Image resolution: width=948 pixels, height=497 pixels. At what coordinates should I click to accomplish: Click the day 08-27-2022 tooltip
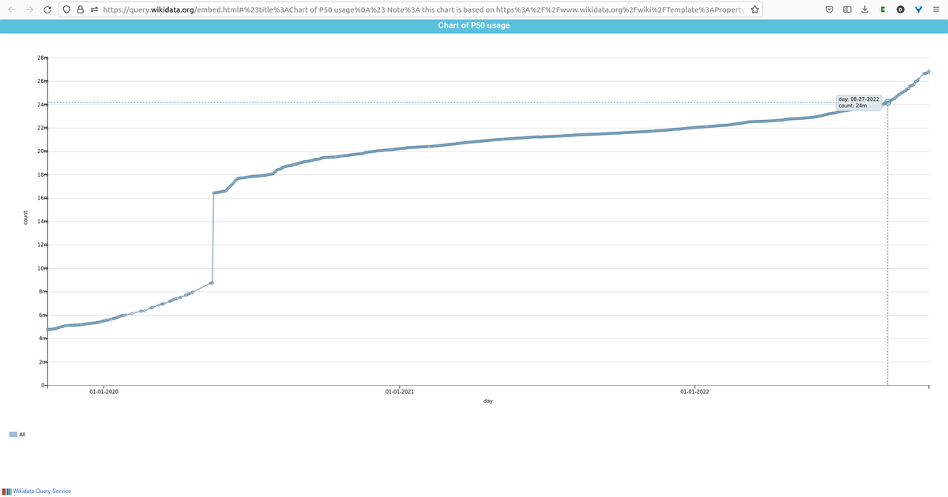(859, 103)
